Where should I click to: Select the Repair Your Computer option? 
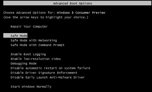pos(29,27)
